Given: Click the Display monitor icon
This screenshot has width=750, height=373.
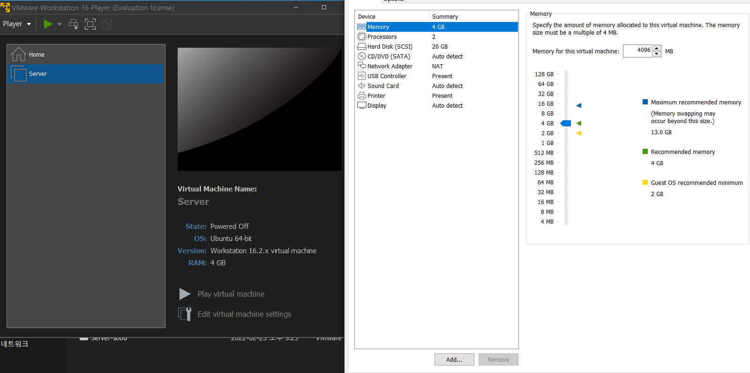Looking at the screenshot, I should [362, 105].
